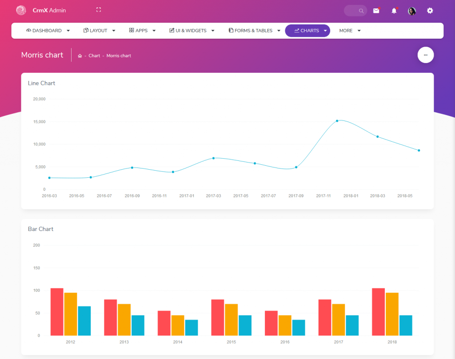455x359 pixels.
Task: Follow the Chart breadcrumb link
Action: pyautogui.click(x=94, y=56)
